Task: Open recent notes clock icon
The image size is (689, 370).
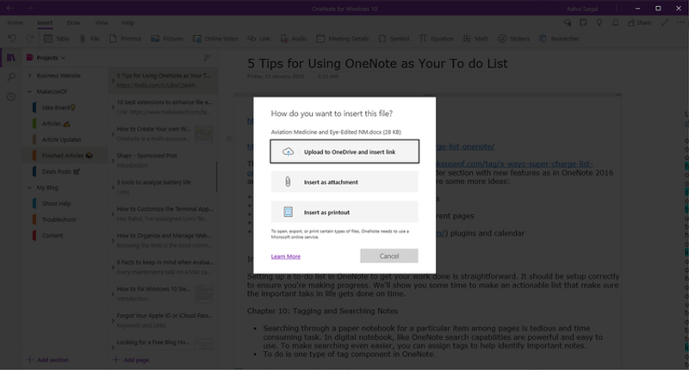Action: click(11, 96)
